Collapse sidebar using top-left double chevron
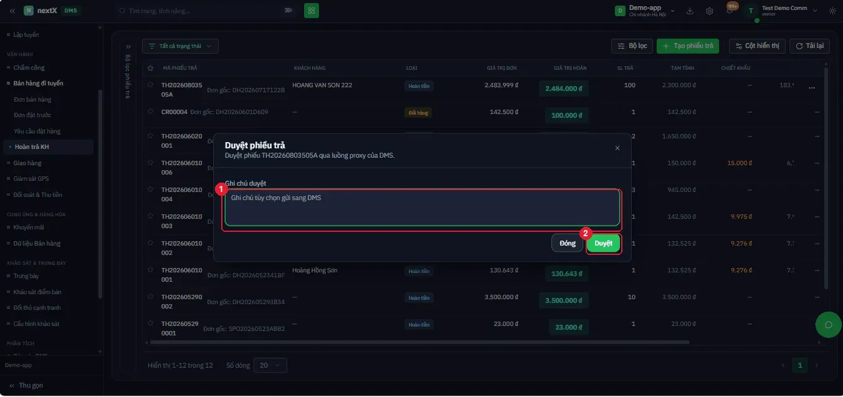 tap(12, 11)
